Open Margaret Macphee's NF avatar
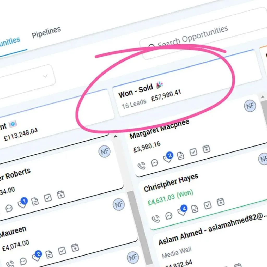 pos(250,106)
